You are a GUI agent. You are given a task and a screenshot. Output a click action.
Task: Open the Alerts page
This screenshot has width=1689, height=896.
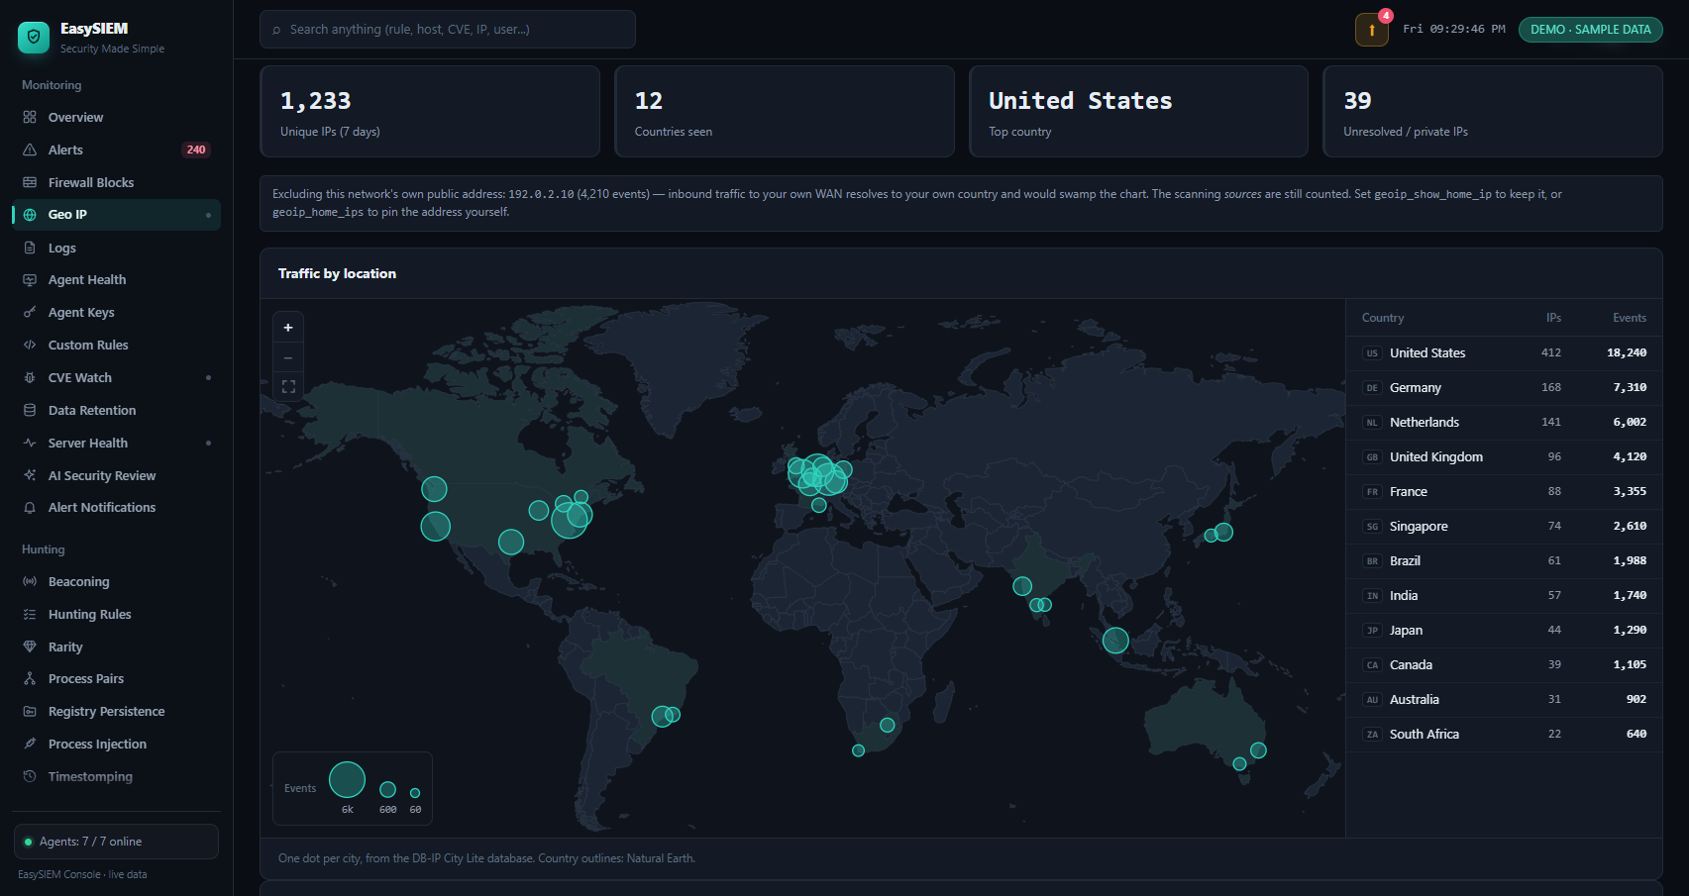116,149
